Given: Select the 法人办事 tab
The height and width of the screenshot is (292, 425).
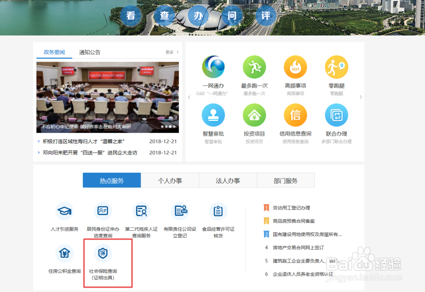Looking at the screenshot, I should 228,180.
